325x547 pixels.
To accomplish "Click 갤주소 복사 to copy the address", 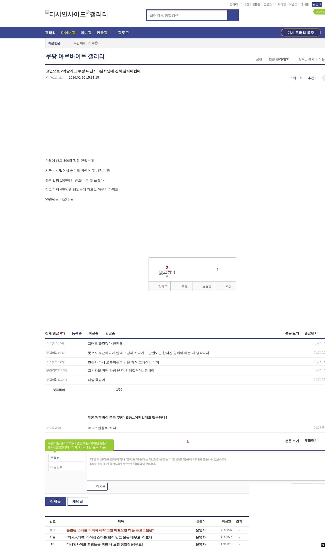I will point(306,59).
